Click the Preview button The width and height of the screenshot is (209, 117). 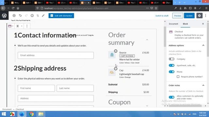[178, 16]
